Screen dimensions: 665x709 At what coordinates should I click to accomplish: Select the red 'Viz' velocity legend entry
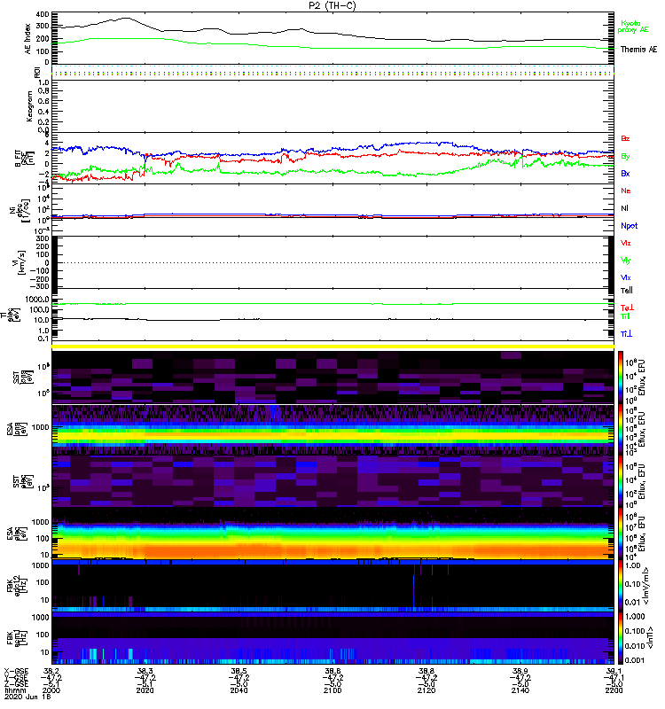pos(626,243)
